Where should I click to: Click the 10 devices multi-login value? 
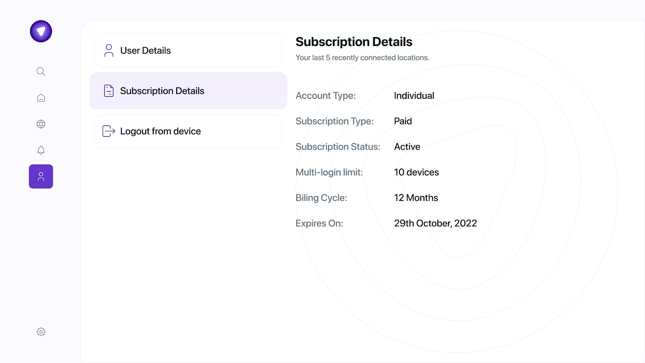416,172
